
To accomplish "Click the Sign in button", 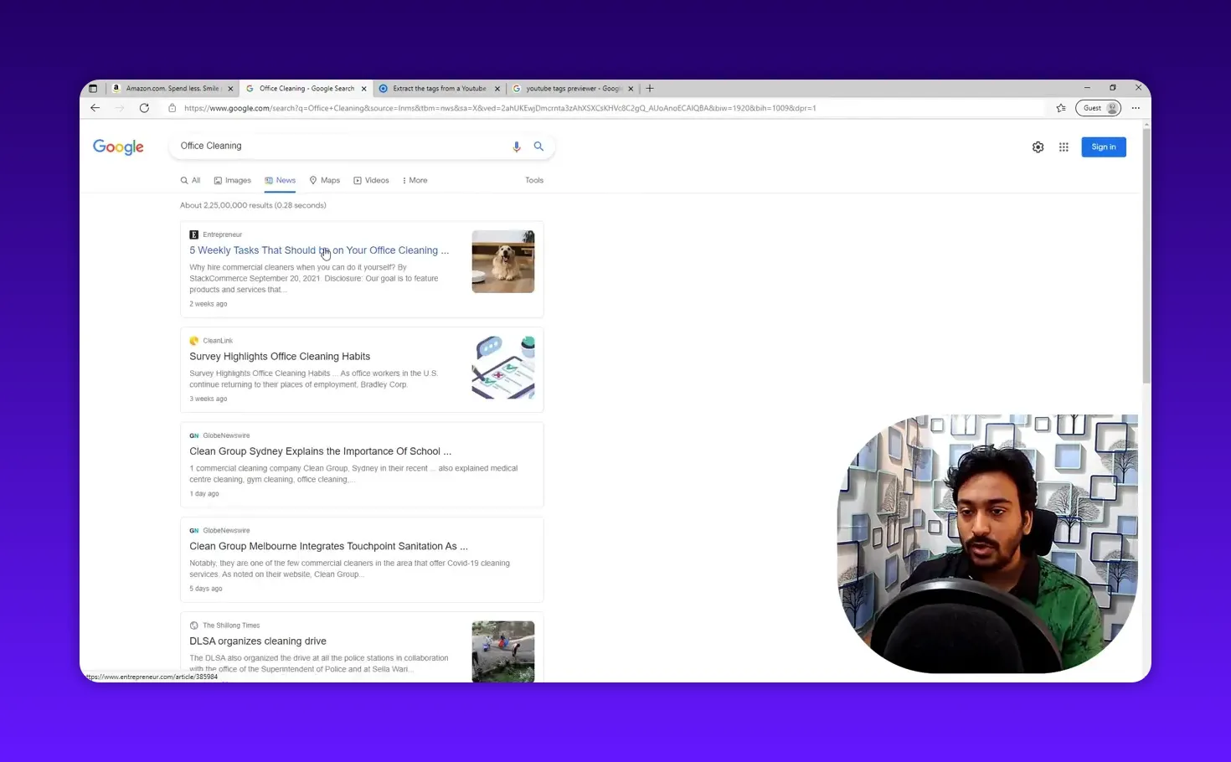I will pos(1103,147).
